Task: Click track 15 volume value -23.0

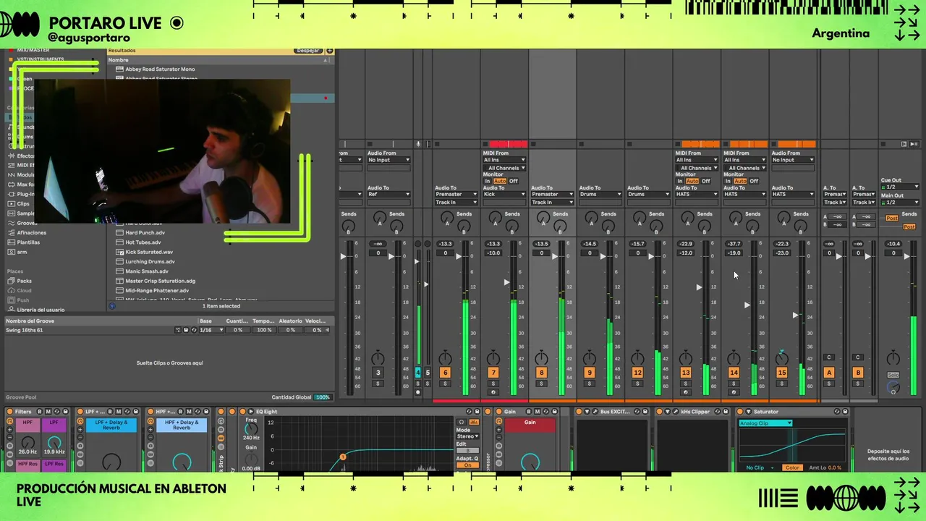Action: coord(782,253)
